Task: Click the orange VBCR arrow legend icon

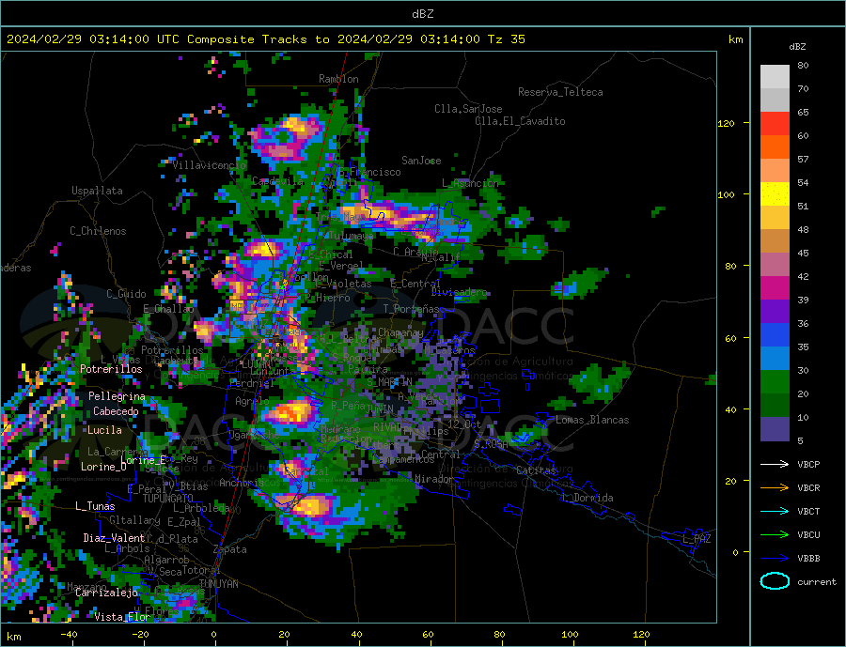Action: point(775,487)
